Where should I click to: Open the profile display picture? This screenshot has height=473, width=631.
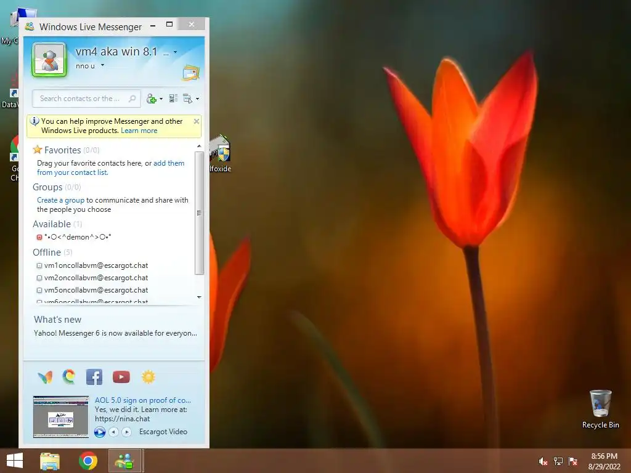click(49, 60)
